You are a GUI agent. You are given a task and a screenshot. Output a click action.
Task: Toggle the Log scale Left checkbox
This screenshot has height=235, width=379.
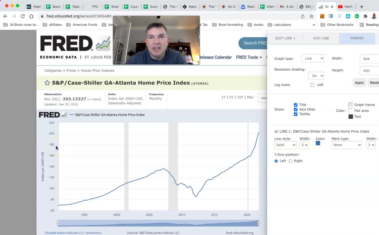coord(312,85)
